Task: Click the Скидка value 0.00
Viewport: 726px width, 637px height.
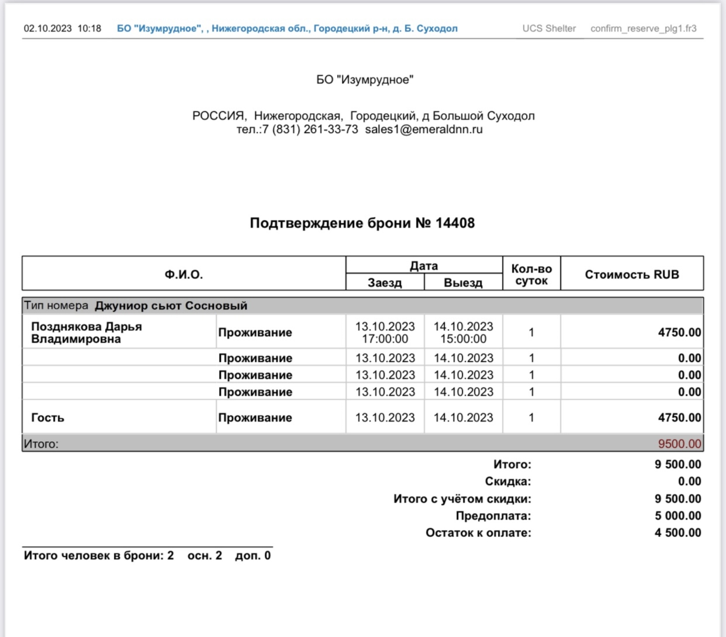Action: (x=689, y=481)
